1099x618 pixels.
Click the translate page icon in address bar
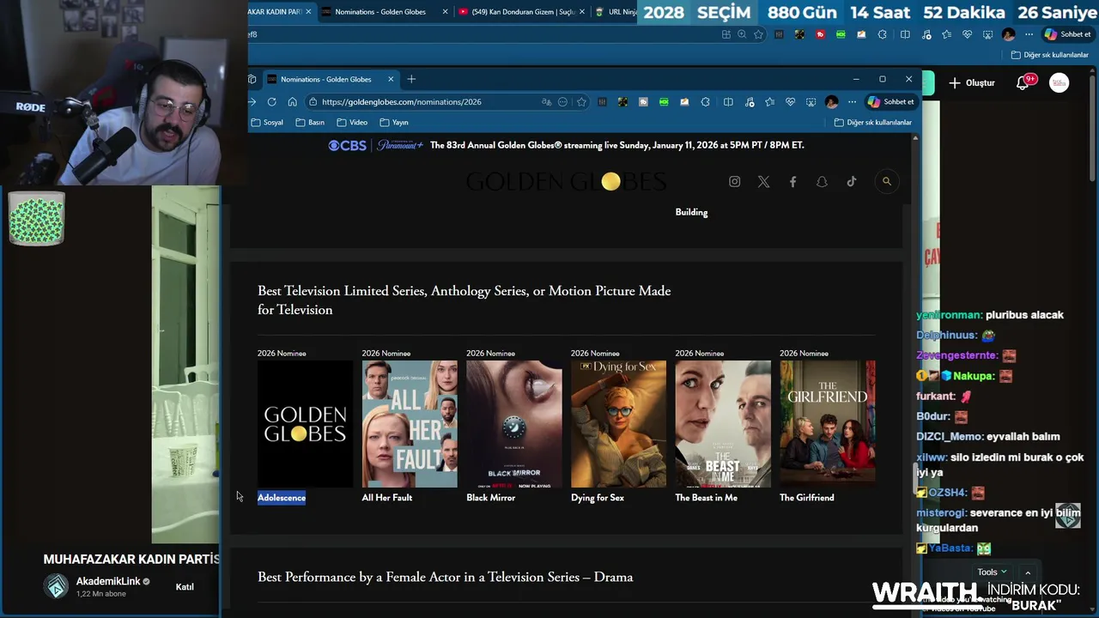[x=546, y=101]
